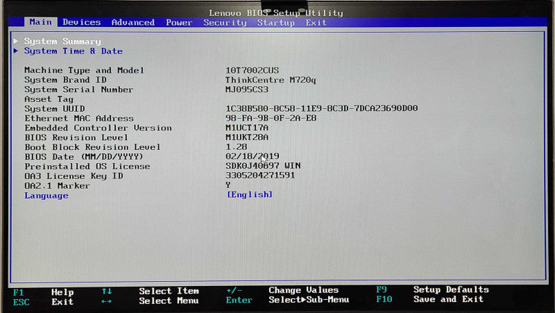Click System Brand ID label
The width and height of the screenshot is (555, 313).
pyautogui.click(x=65, y=80)
